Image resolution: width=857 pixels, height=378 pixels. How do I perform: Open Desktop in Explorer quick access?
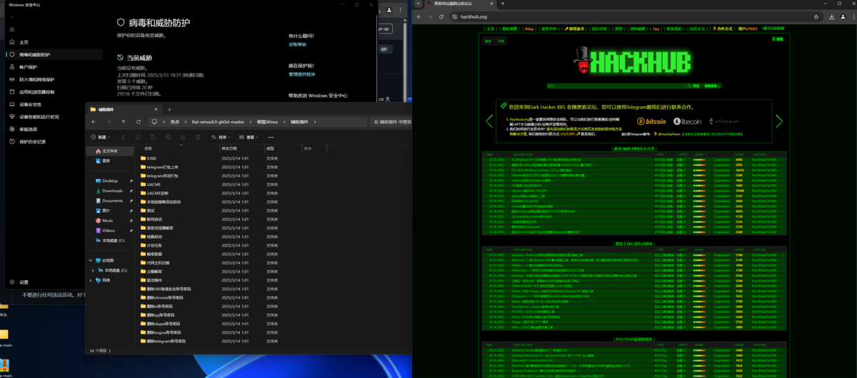(x=109, y=181)
